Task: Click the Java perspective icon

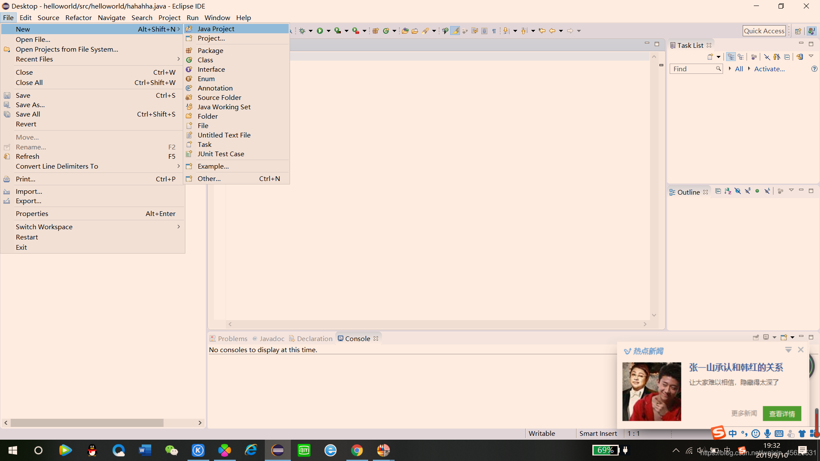Action: point(811,31)
